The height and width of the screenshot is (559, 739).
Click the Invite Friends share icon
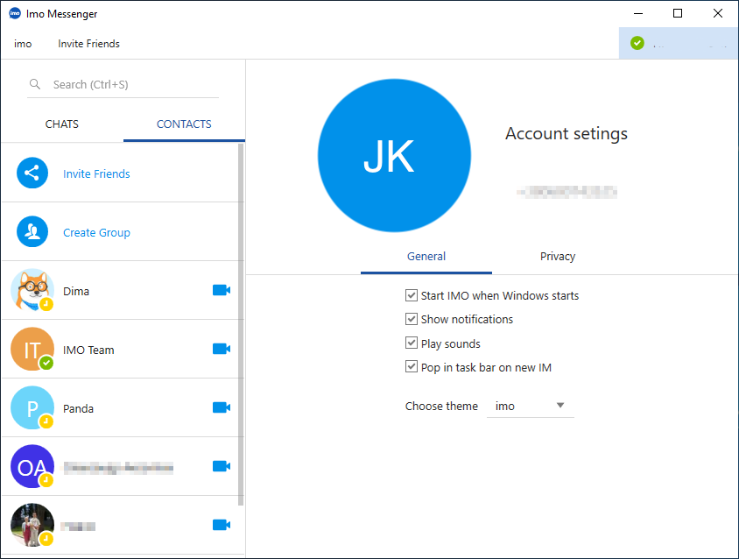(x=32, y=173)
